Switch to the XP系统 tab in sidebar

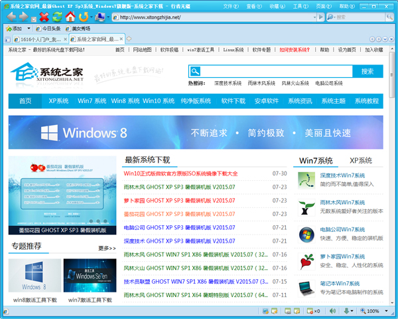[x=360, y=160]
